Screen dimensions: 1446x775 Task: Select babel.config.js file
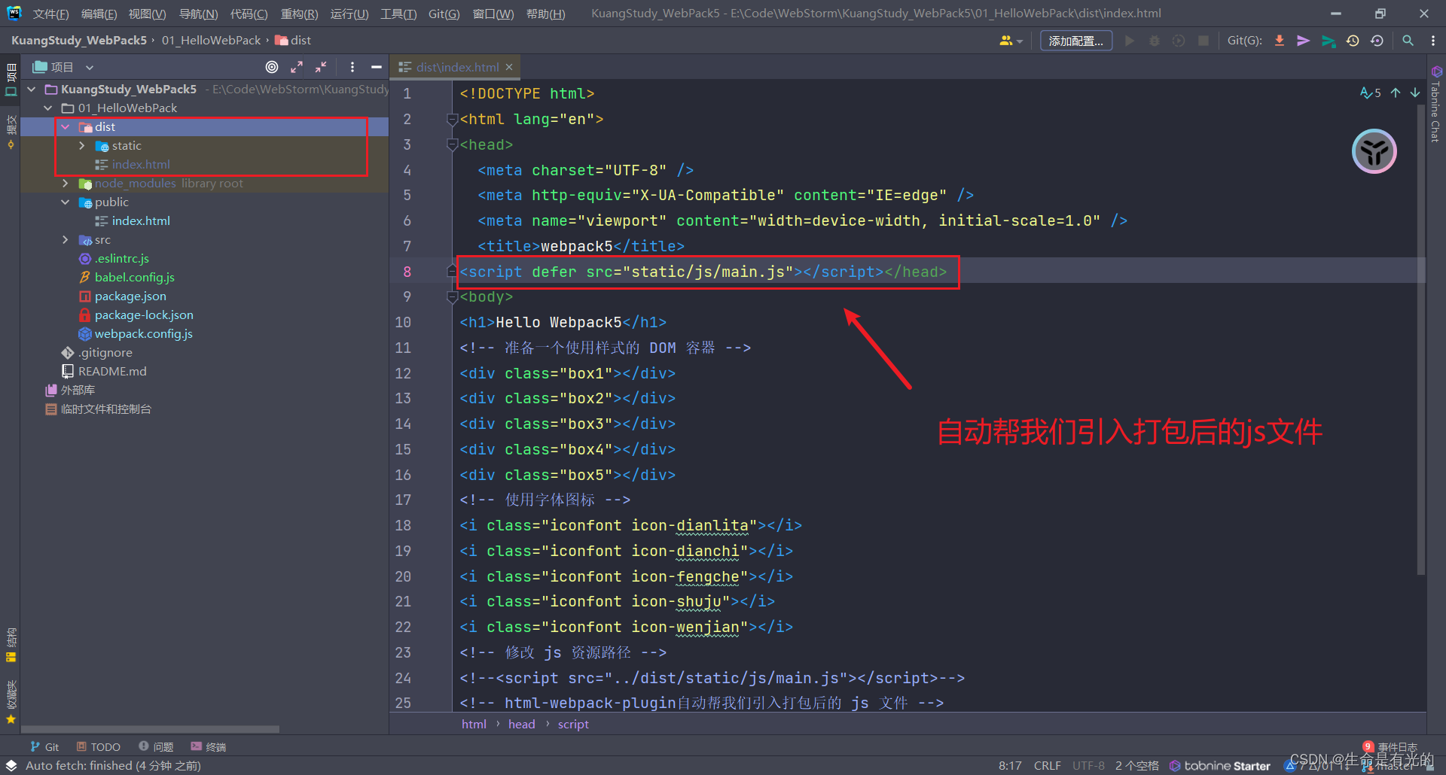click(x=134, y=277)
